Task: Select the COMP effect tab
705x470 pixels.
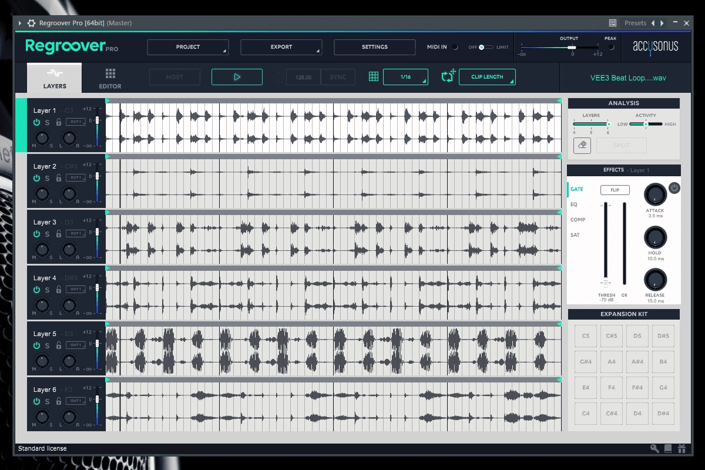Action: (x=578, y=220)
